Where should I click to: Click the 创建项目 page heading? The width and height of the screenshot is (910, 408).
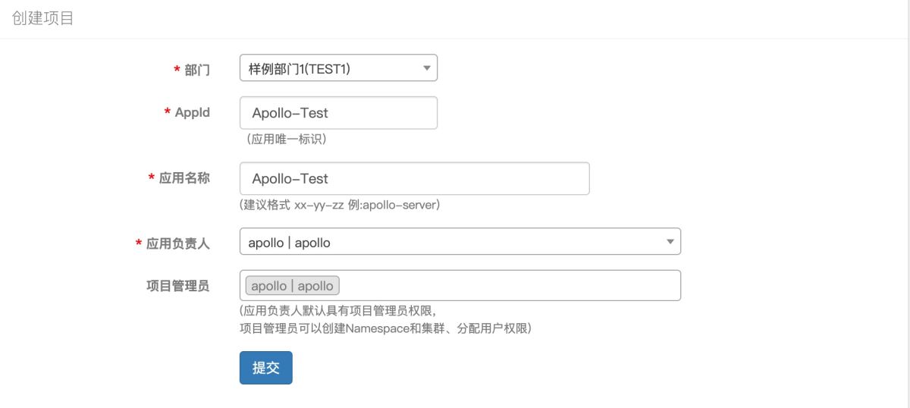point(43,18)
